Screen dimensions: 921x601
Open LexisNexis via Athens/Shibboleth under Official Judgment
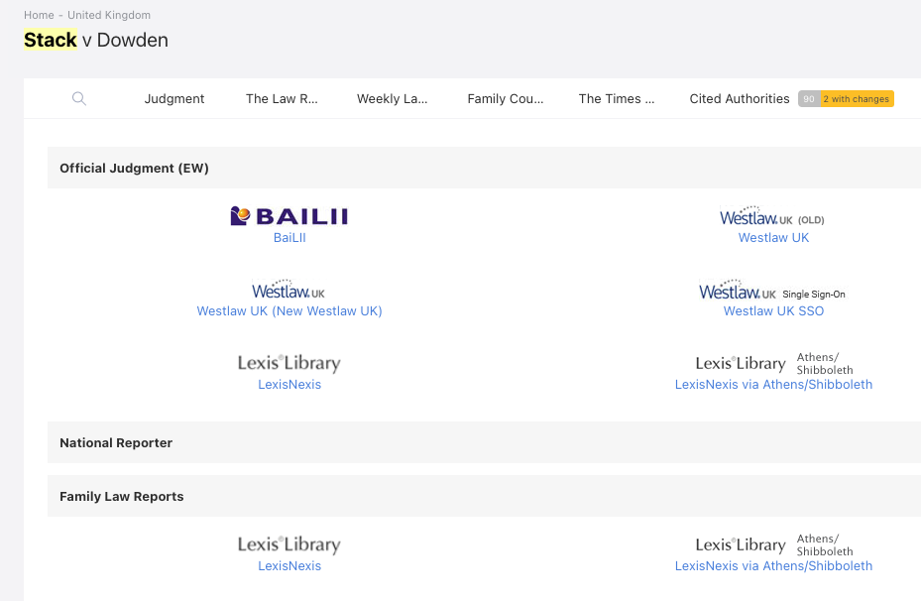click(773, 385)
